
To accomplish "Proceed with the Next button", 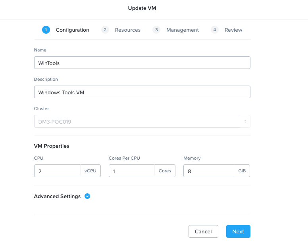I will coord(238,231).
